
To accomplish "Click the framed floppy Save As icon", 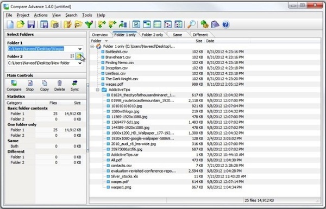I will (x=44, y=24).
